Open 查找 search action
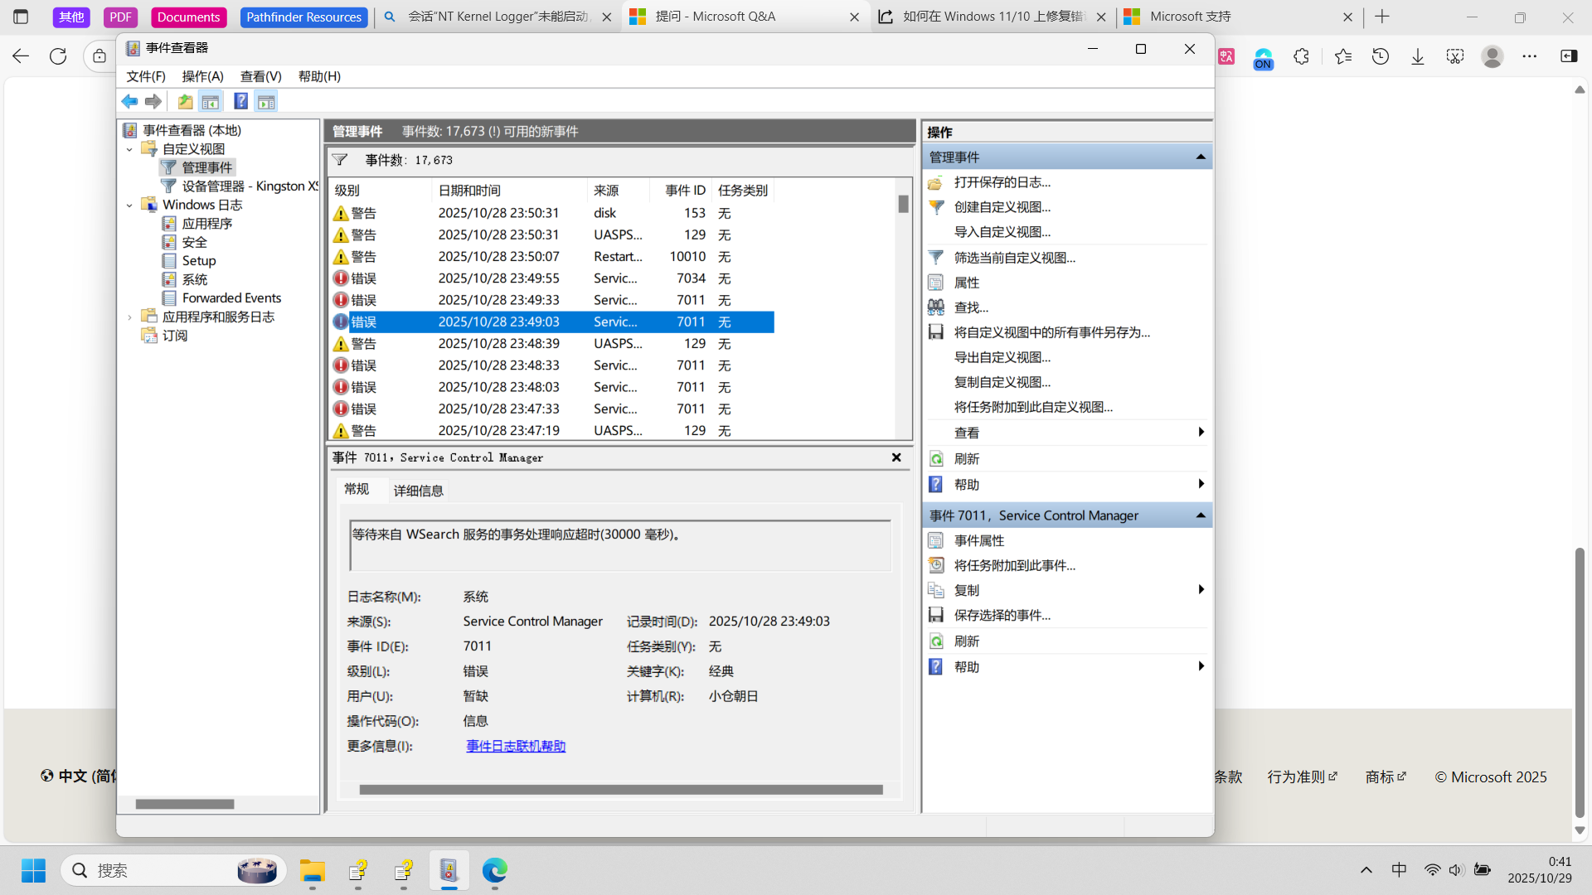The width and height of the screenshot is (1592, 895). click(970, 307)
